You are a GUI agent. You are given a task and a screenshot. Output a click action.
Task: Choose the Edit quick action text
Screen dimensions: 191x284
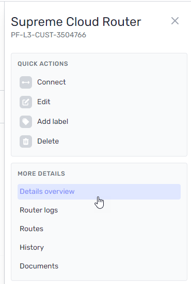pyautogui.click(x=44, y=102)
